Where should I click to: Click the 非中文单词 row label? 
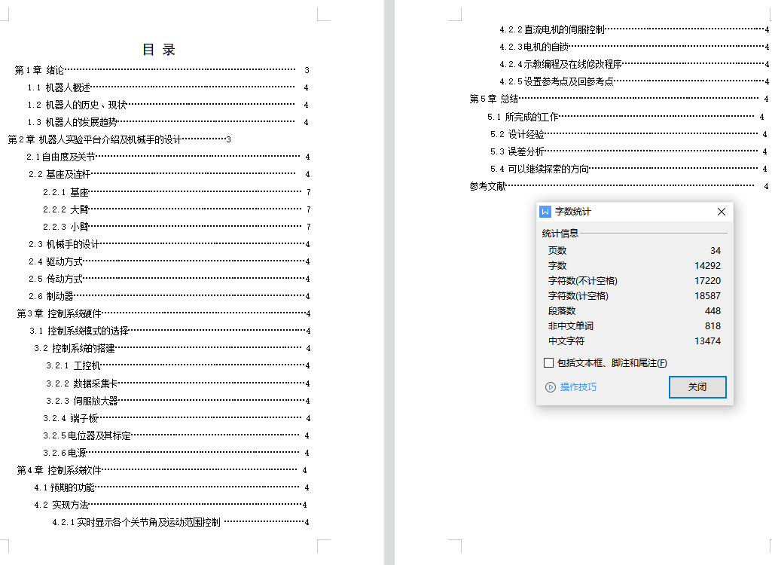click(571, 326)
